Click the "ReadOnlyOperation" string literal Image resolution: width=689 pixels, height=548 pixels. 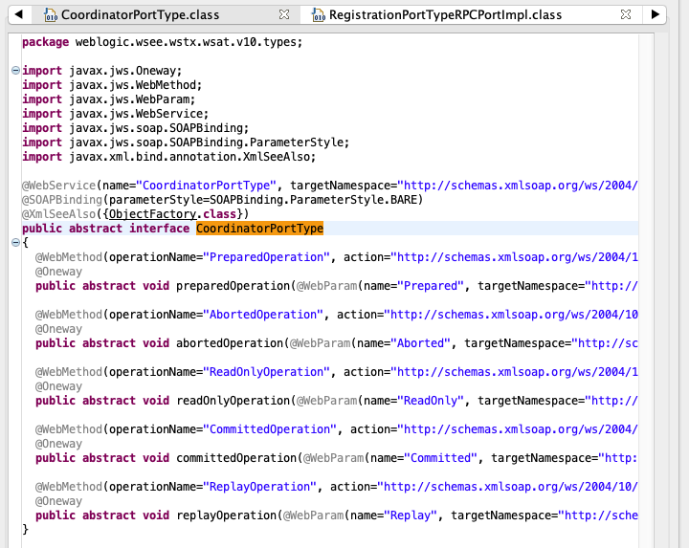pyautogui.click(x=266, y=372)
